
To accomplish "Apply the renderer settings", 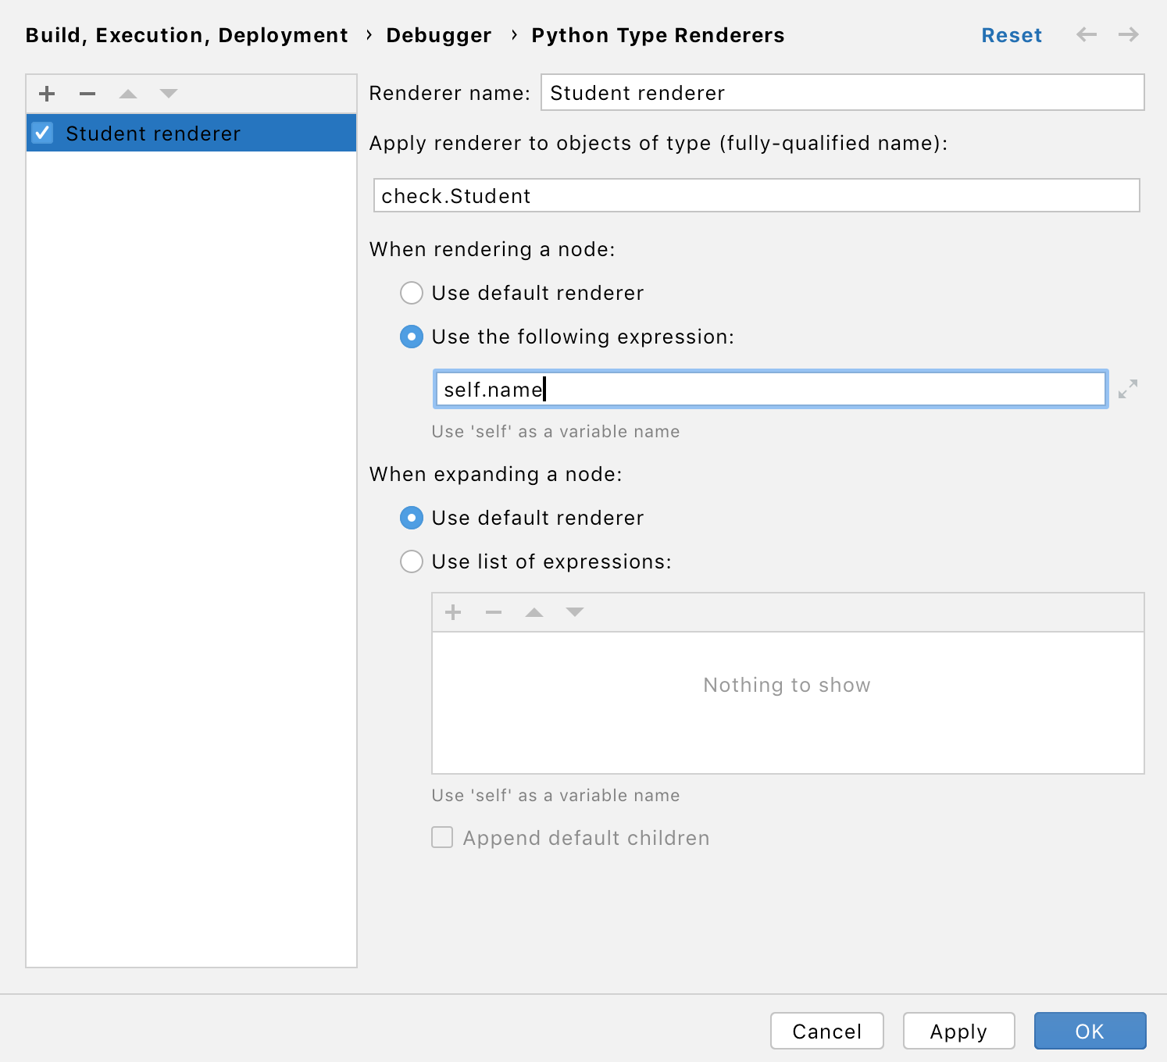I will [x=958, y=1031].
